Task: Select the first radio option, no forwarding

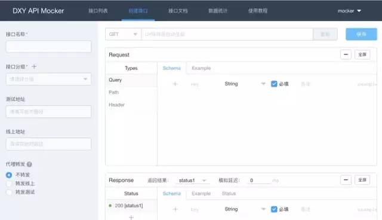Action: (x=9, y=175)
